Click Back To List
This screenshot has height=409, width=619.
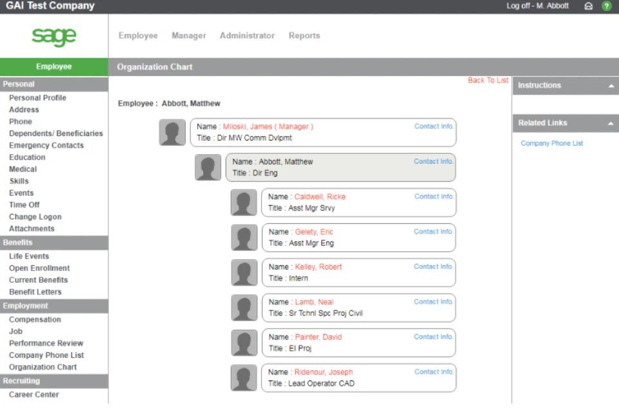click(x=488, y=80)
